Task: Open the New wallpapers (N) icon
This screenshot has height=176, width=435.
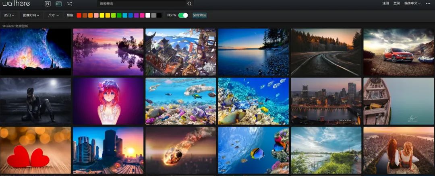Action: click(48, 4)
